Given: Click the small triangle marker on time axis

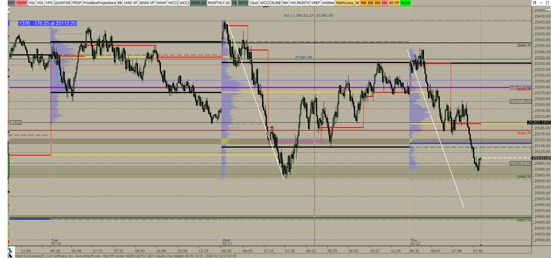Looking at the screenshot, I should (481, 244).
